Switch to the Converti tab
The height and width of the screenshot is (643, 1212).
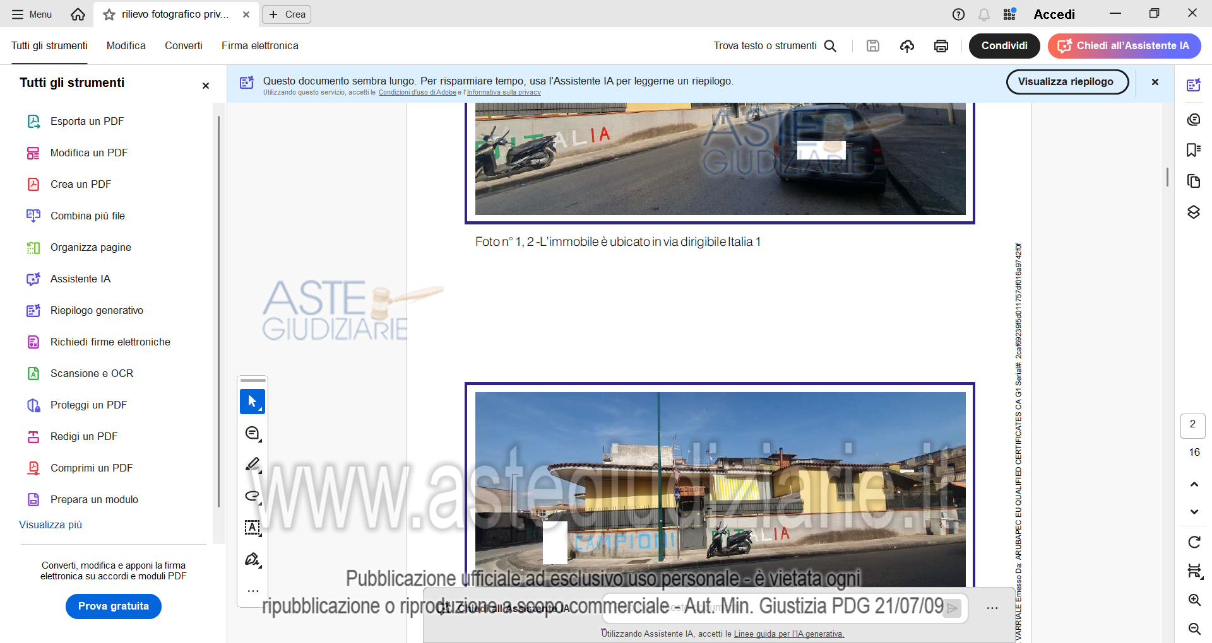pos(183,45)
